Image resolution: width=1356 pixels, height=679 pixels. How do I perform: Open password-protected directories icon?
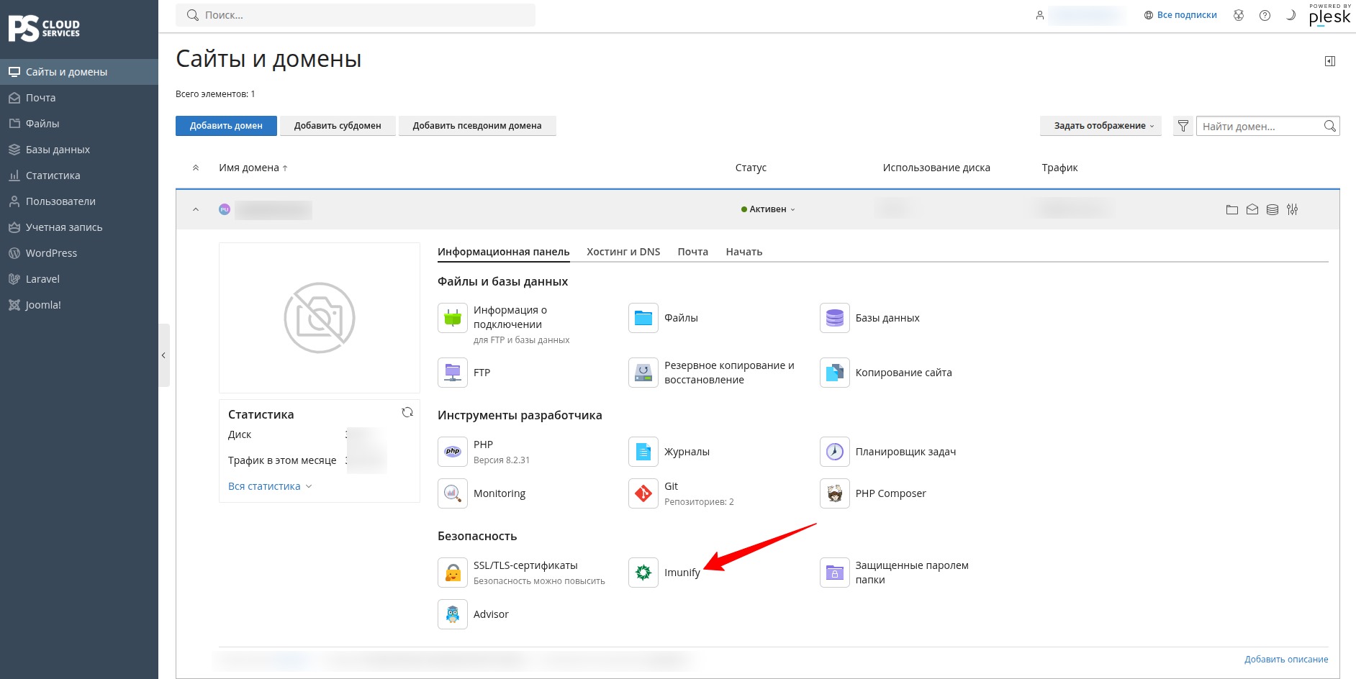point(835,573)
